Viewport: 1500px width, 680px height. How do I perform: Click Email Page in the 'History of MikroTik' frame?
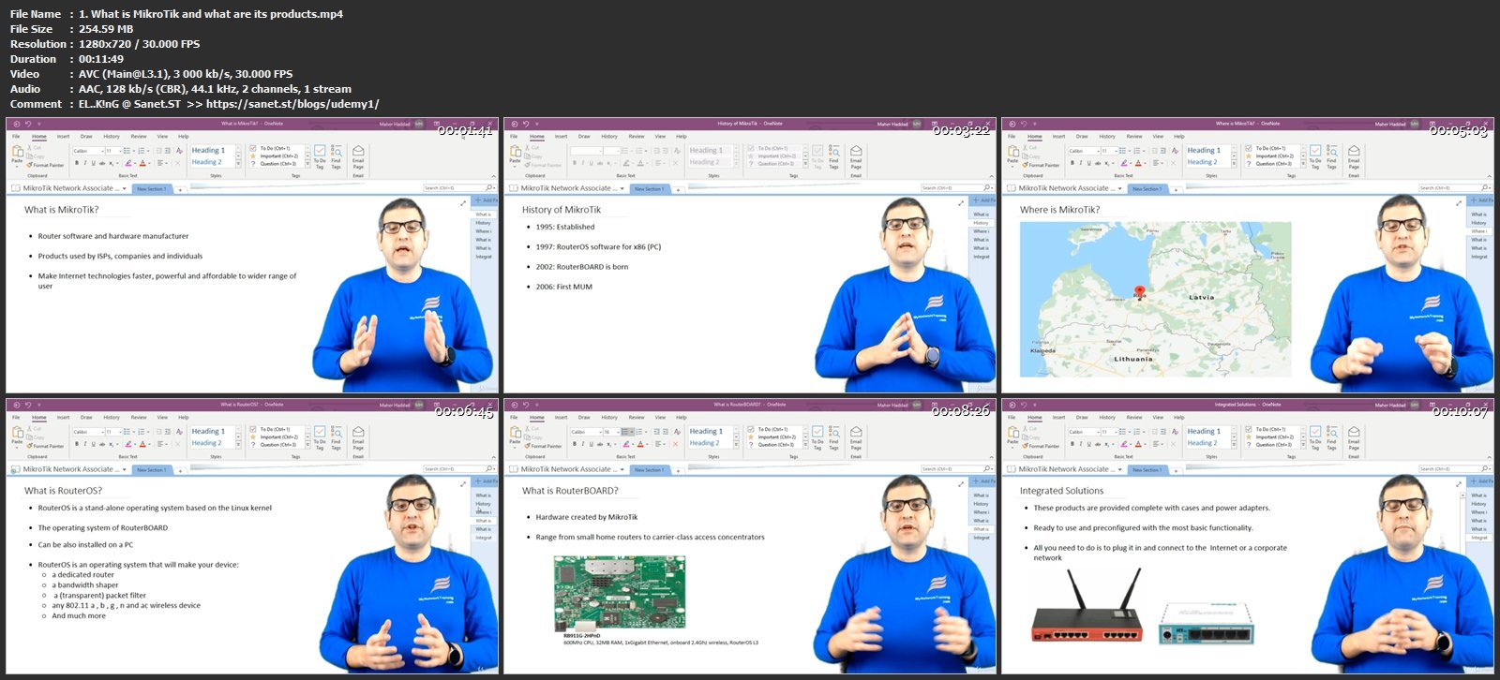click(x=856, y=155)
